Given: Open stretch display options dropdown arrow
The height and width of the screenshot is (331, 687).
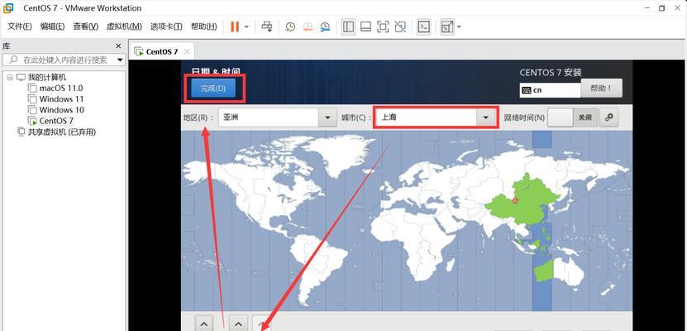Looking at the screenshot, I should click(459, 26).
